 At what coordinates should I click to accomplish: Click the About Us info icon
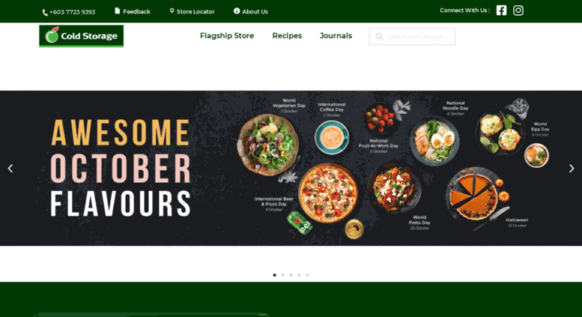[237, 10]
